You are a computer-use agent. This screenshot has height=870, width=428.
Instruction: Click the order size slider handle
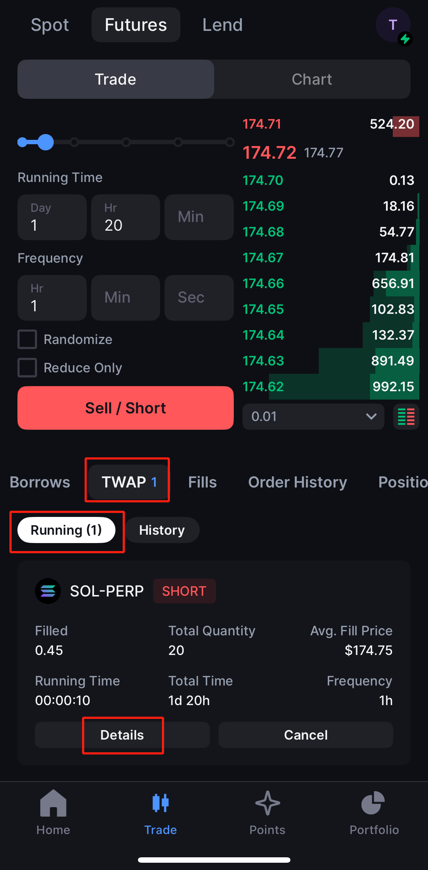(x=46, y=142)
